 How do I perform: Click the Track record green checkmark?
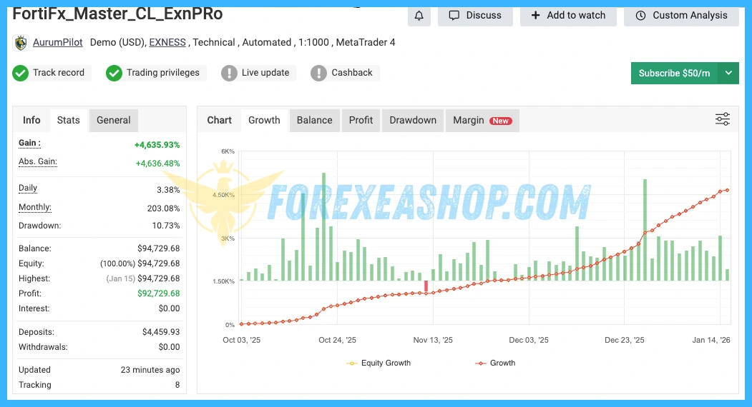(x=20, y=73)
